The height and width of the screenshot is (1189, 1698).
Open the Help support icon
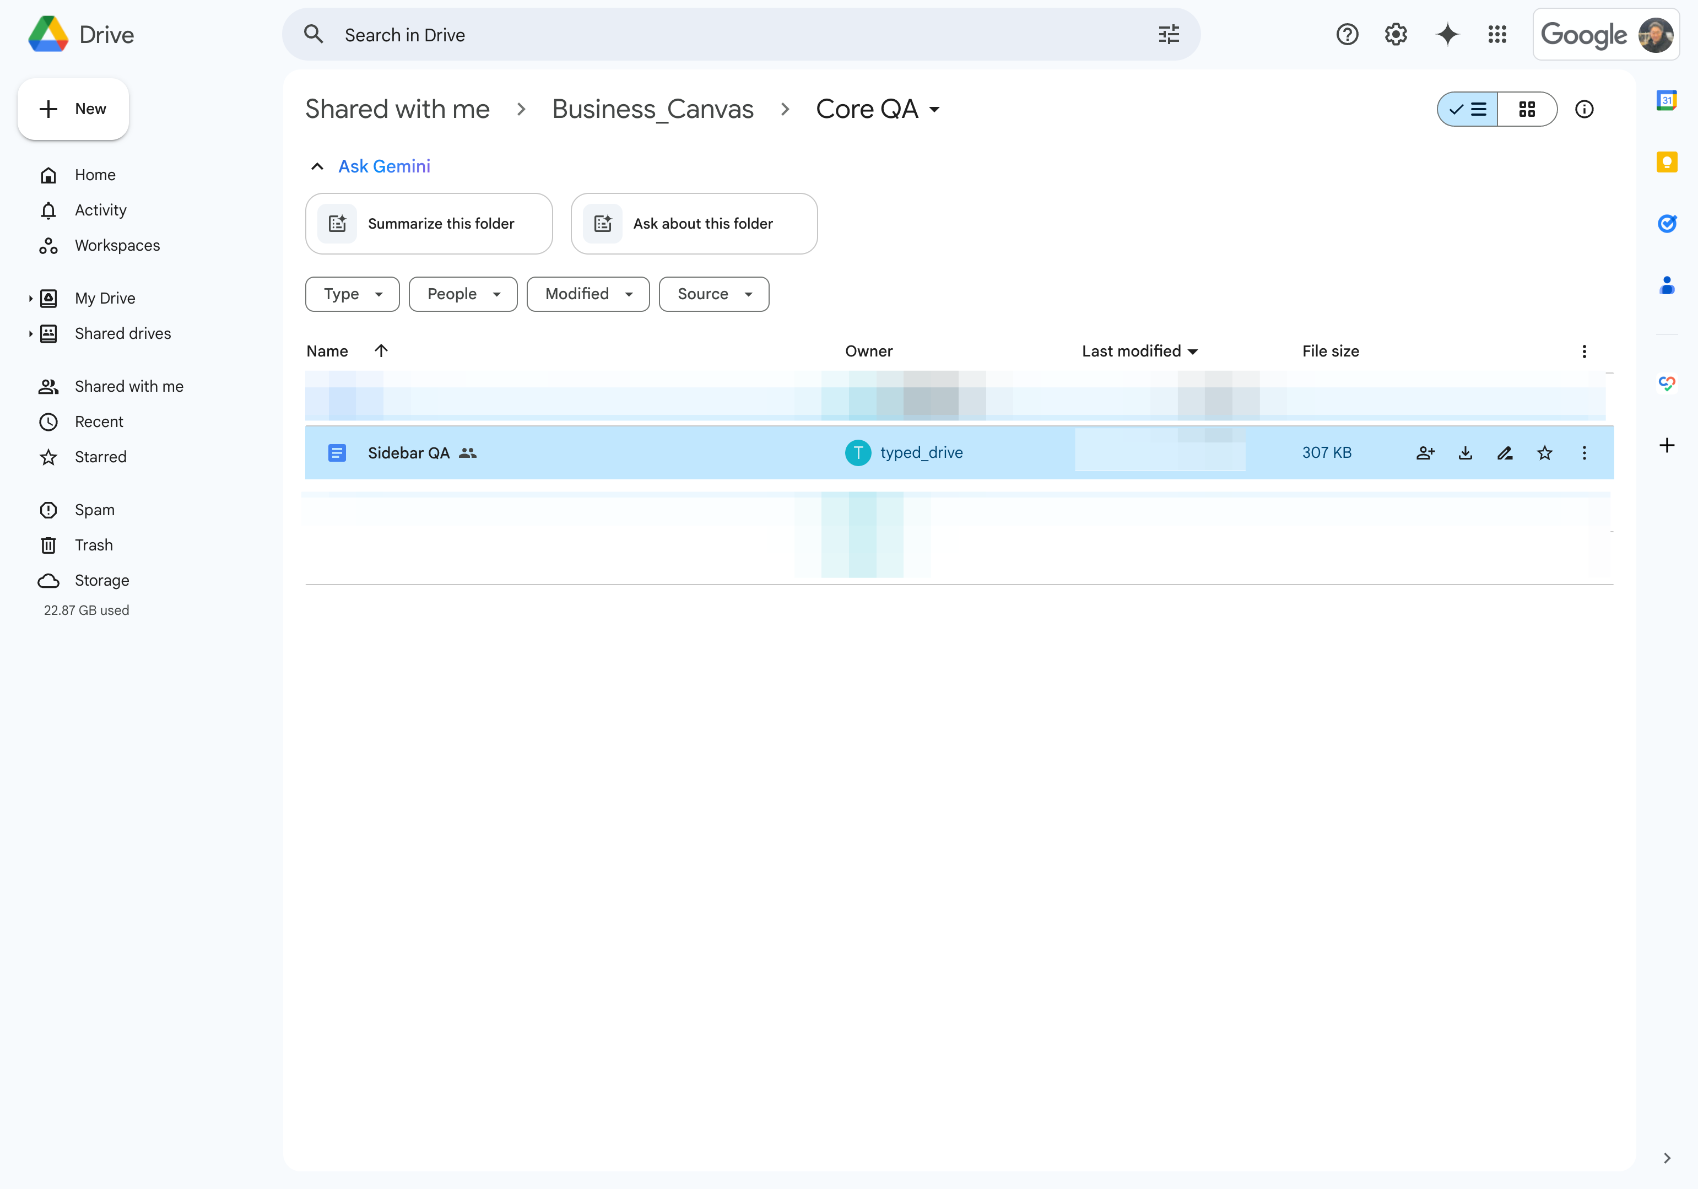coord(1346,35)
